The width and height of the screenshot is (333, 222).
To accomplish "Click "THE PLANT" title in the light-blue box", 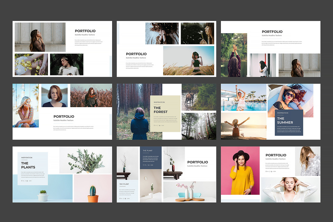I will (x=124, y=184).
